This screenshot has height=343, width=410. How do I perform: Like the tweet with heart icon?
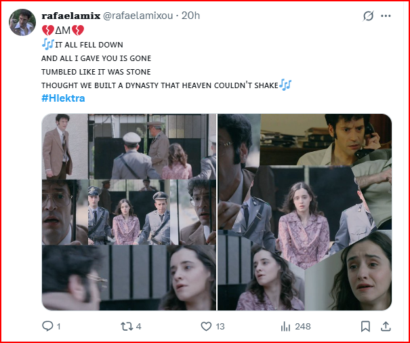pyautogui.click(x=206, y=326)
